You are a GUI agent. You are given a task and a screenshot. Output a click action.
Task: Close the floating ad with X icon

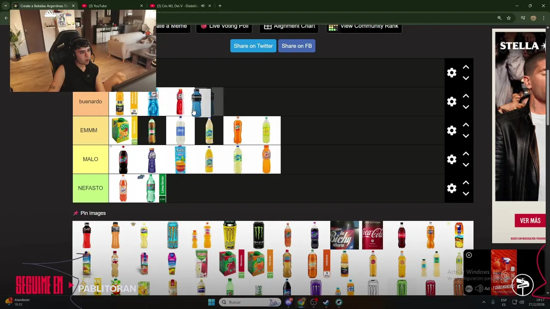(x=469, y=255)
